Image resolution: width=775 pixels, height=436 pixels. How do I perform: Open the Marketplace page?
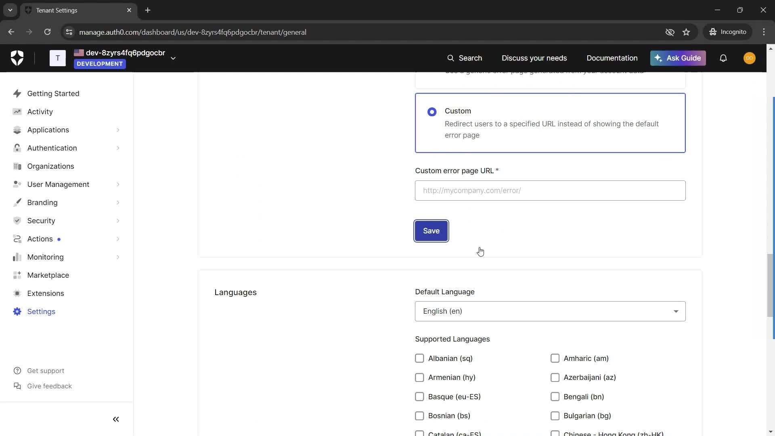pyautogui.click(x=48, y=275)
